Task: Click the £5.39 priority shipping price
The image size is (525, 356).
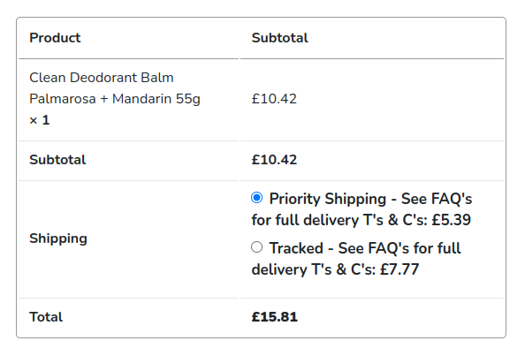Action: pos(452,220)
